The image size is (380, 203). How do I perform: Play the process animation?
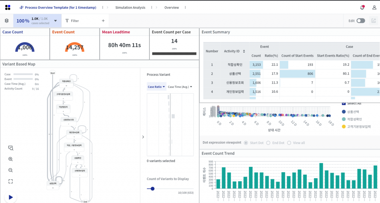(11, 197)
